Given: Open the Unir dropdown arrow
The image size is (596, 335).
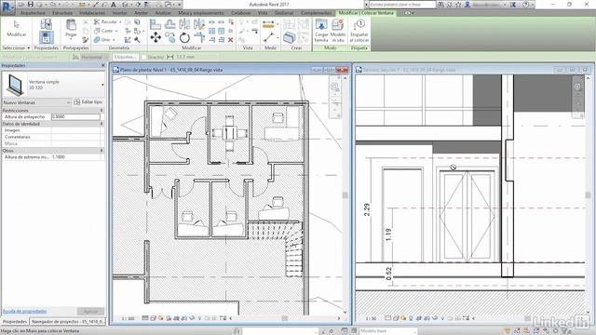Looking at the screenshot, I should pos(114,39).
